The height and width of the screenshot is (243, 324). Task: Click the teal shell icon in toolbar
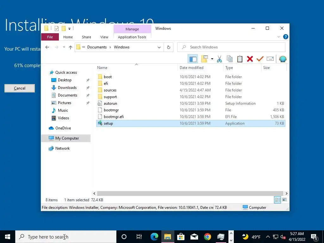click(x=283, y=59)
